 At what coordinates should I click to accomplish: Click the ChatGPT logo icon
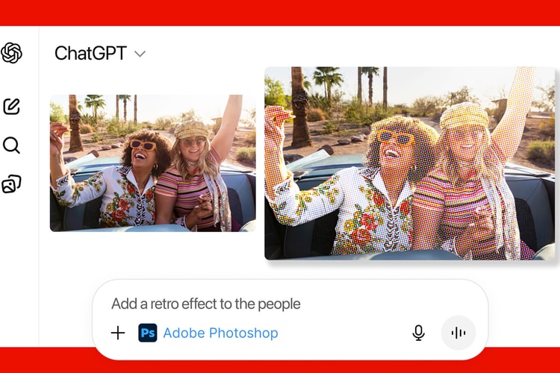click(x=11, y=53)
